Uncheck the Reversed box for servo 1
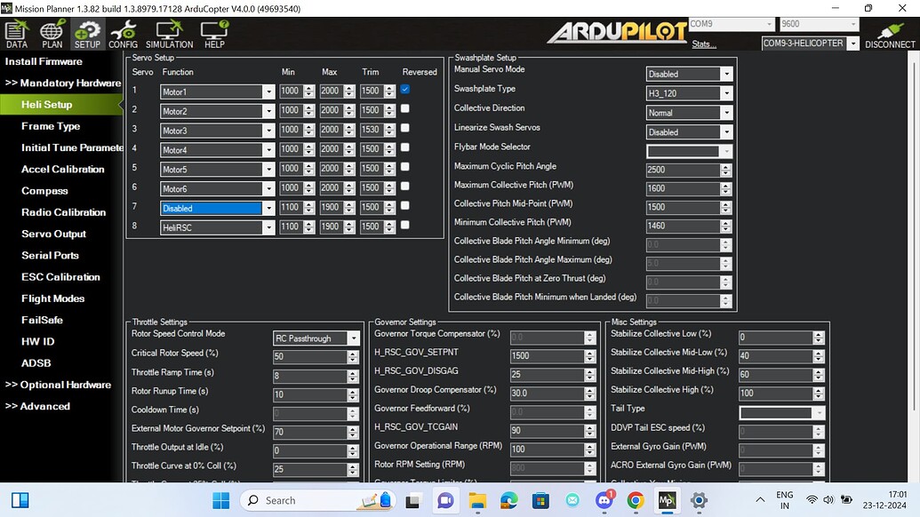The image size is (920, 517). (405, 90)
